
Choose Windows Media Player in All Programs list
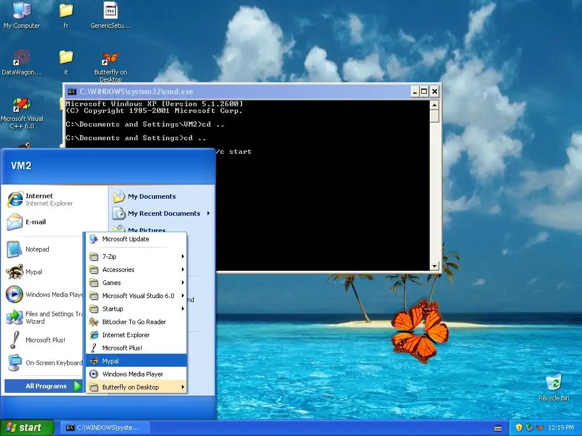tap(136, 374)
